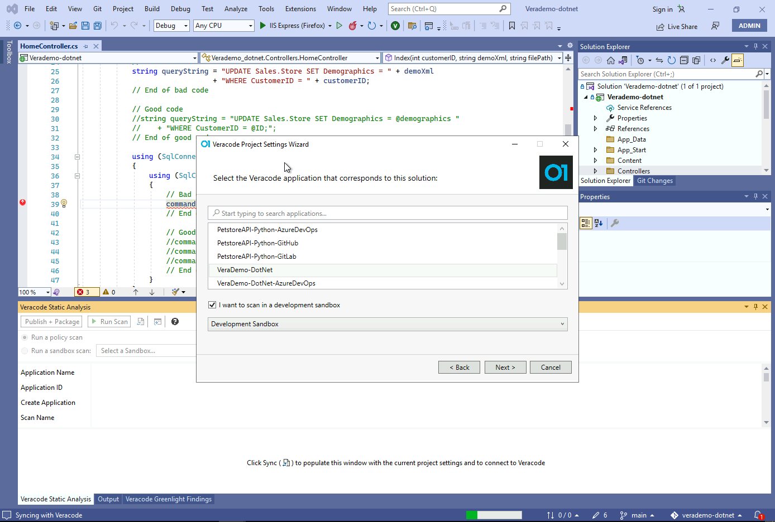The image size is (775, 522).
Task: Click the Open File folder icon
Action: click(73, 26)
